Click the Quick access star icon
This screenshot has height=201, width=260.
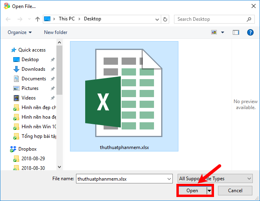coord(14,50)
